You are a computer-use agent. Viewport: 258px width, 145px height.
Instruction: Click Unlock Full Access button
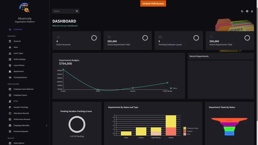pos(153,3)
